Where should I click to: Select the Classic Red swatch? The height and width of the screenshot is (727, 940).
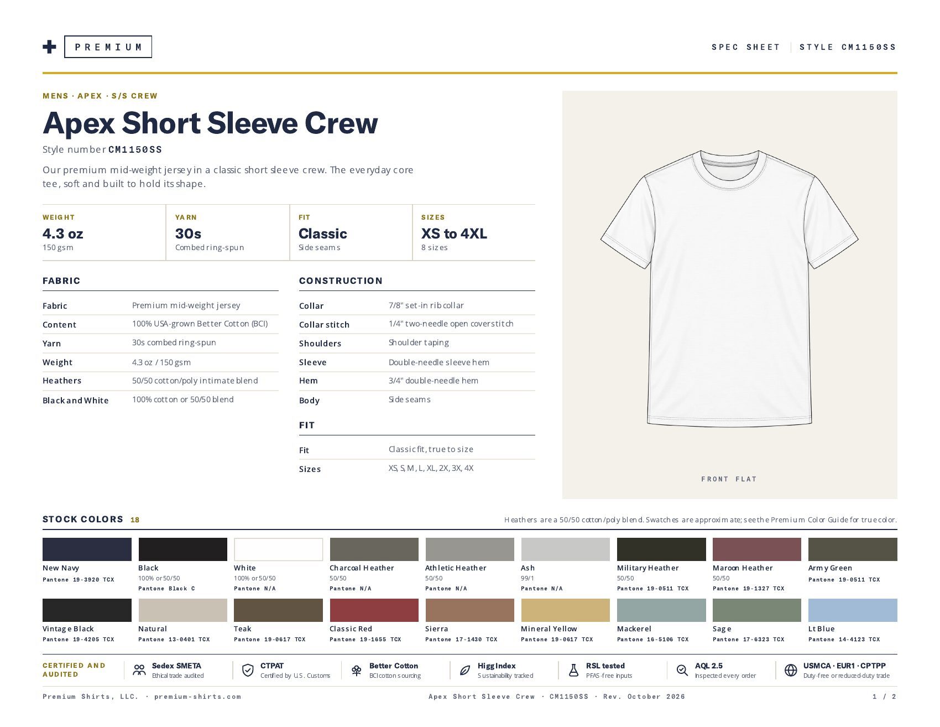point(374,610)
